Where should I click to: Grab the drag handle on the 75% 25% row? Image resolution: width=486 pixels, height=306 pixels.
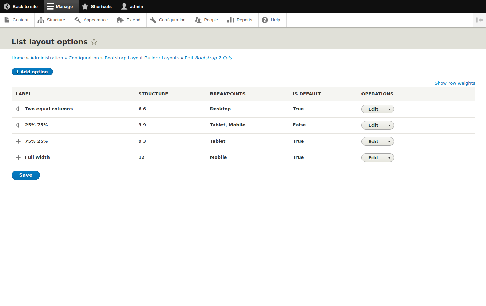18,141
